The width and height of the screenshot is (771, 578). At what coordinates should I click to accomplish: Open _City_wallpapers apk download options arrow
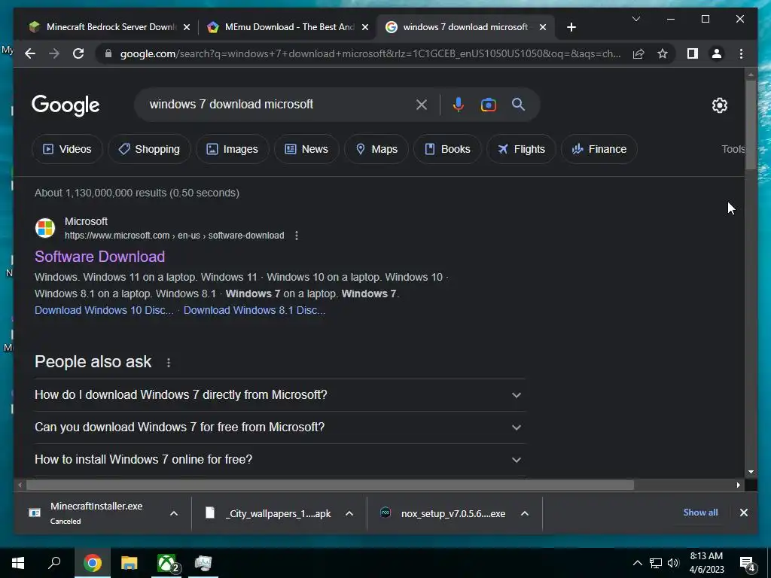[349, 513]
